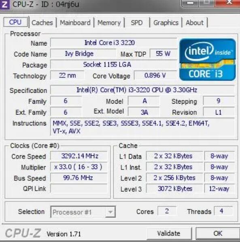The image size is (240, 242).
Task: Click the Stepping value '9'
Action: pyautogui.click(x=219, y=101)
